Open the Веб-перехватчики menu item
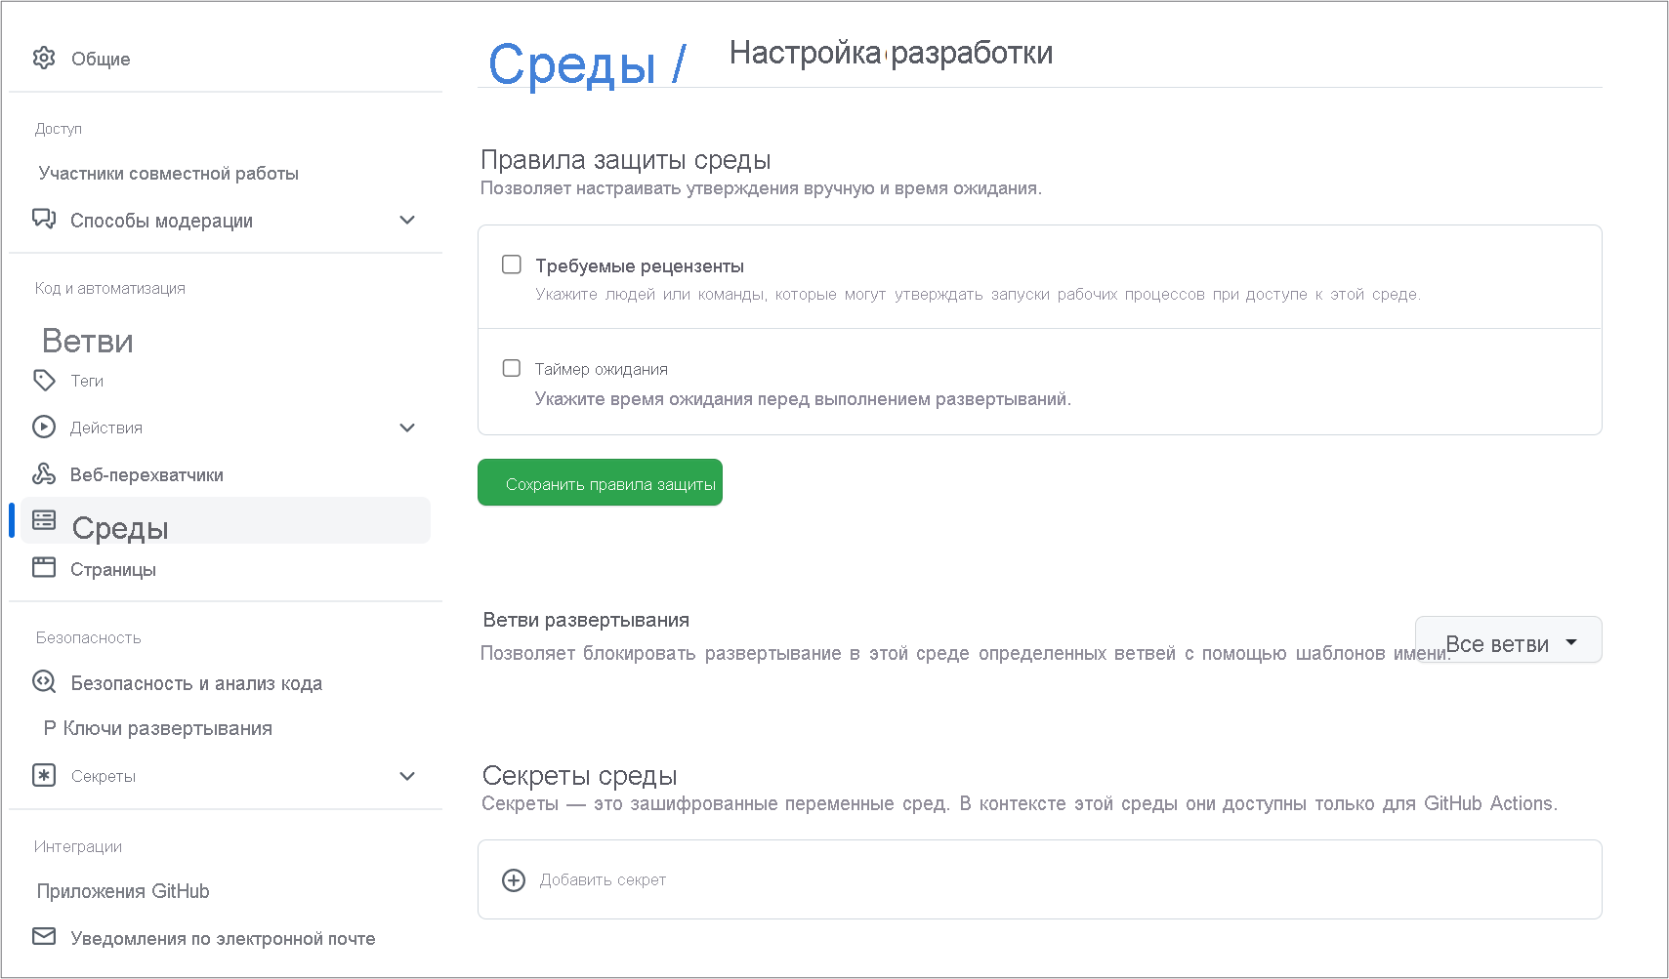The image size is (1669, 979). click(146, 474)
